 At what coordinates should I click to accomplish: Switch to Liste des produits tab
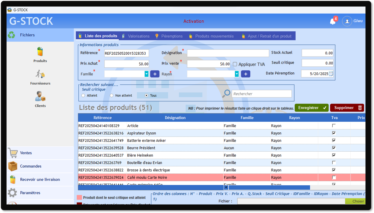[x=98, y=36]
